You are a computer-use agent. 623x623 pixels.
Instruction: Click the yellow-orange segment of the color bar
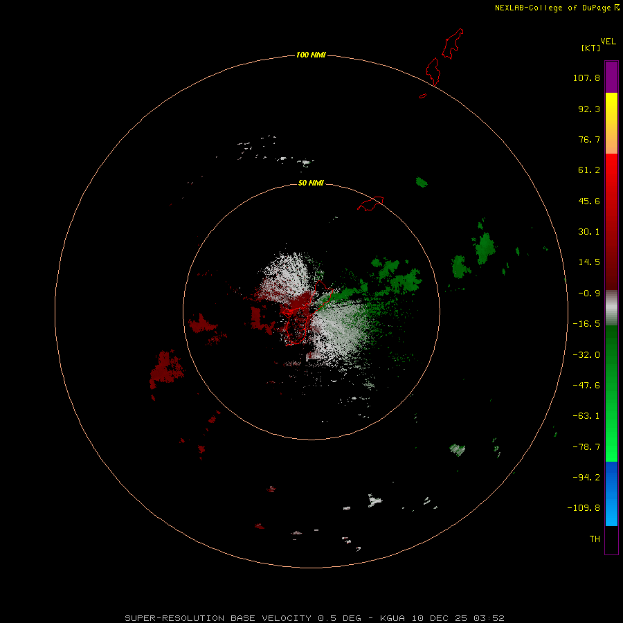point(611,123)
